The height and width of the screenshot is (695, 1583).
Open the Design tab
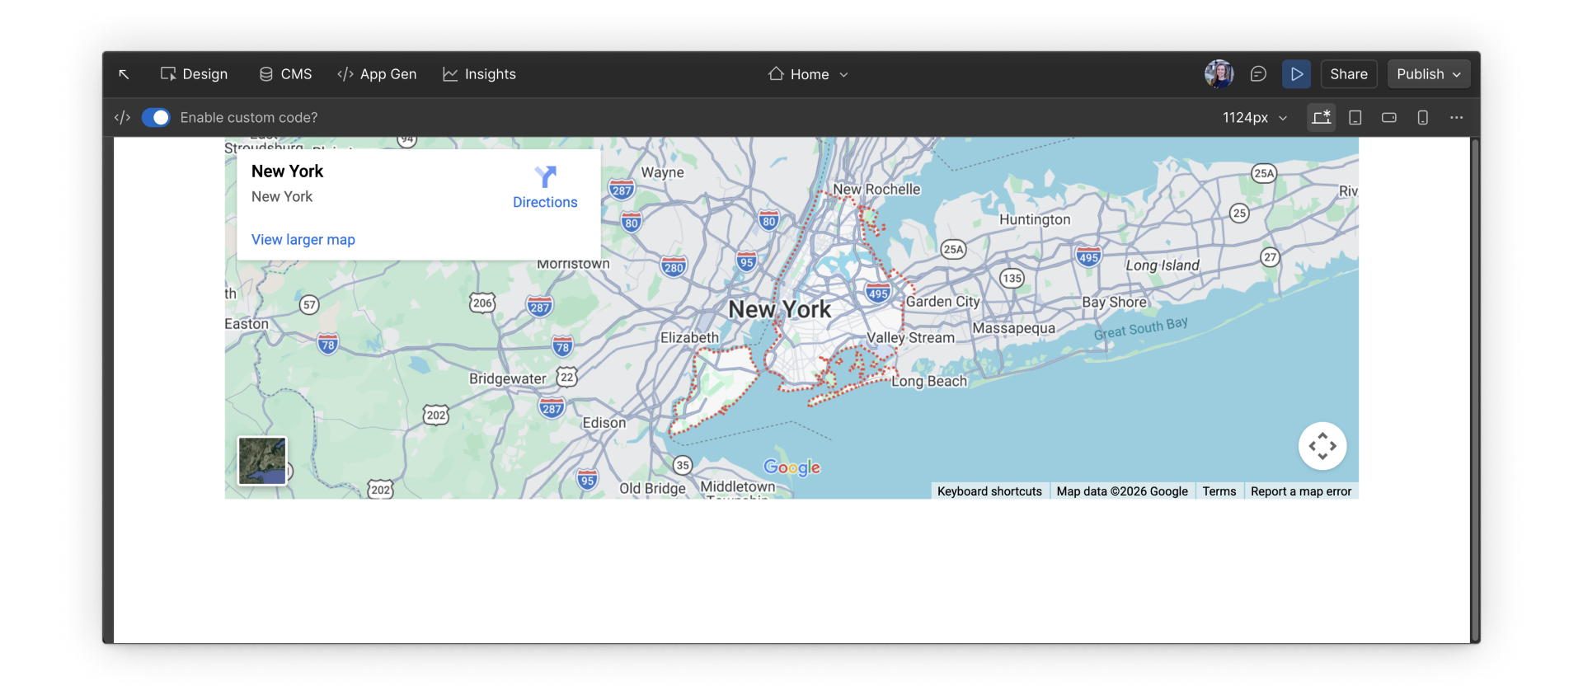pos(194,74)
